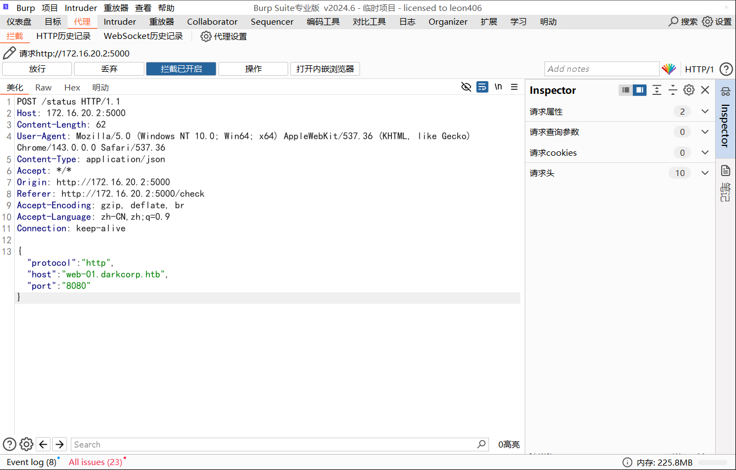
Task: Expand the 请求头 section
Action: [x=705, y=173]
